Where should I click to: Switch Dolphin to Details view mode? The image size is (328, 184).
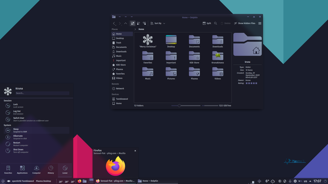click(144, 23)
